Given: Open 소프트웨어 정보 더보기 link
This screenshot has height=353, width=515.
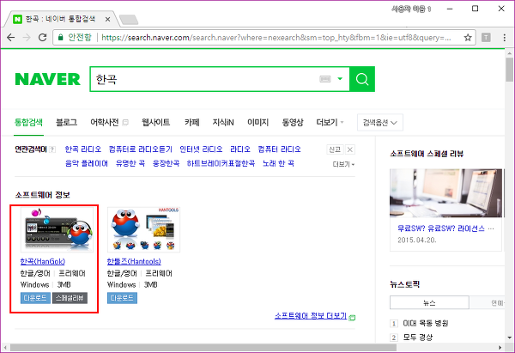Looking at the screenshot, I should pos(311,316).
